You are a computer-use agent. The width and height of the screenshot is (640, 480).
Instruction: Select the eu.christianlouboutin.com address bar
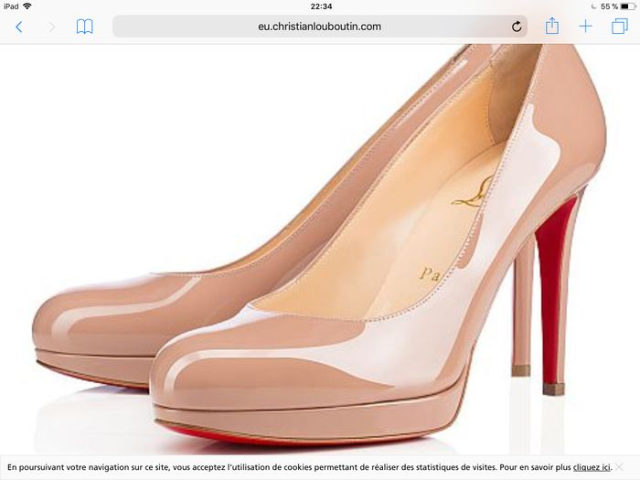pos(319,27)
